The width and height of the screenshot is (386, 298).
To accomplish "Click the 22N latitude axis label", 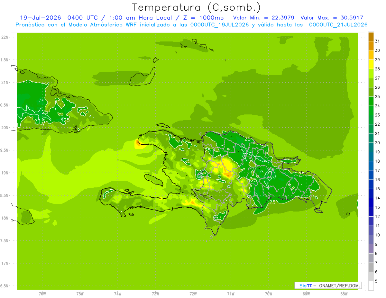I will [x=5, y=37].
